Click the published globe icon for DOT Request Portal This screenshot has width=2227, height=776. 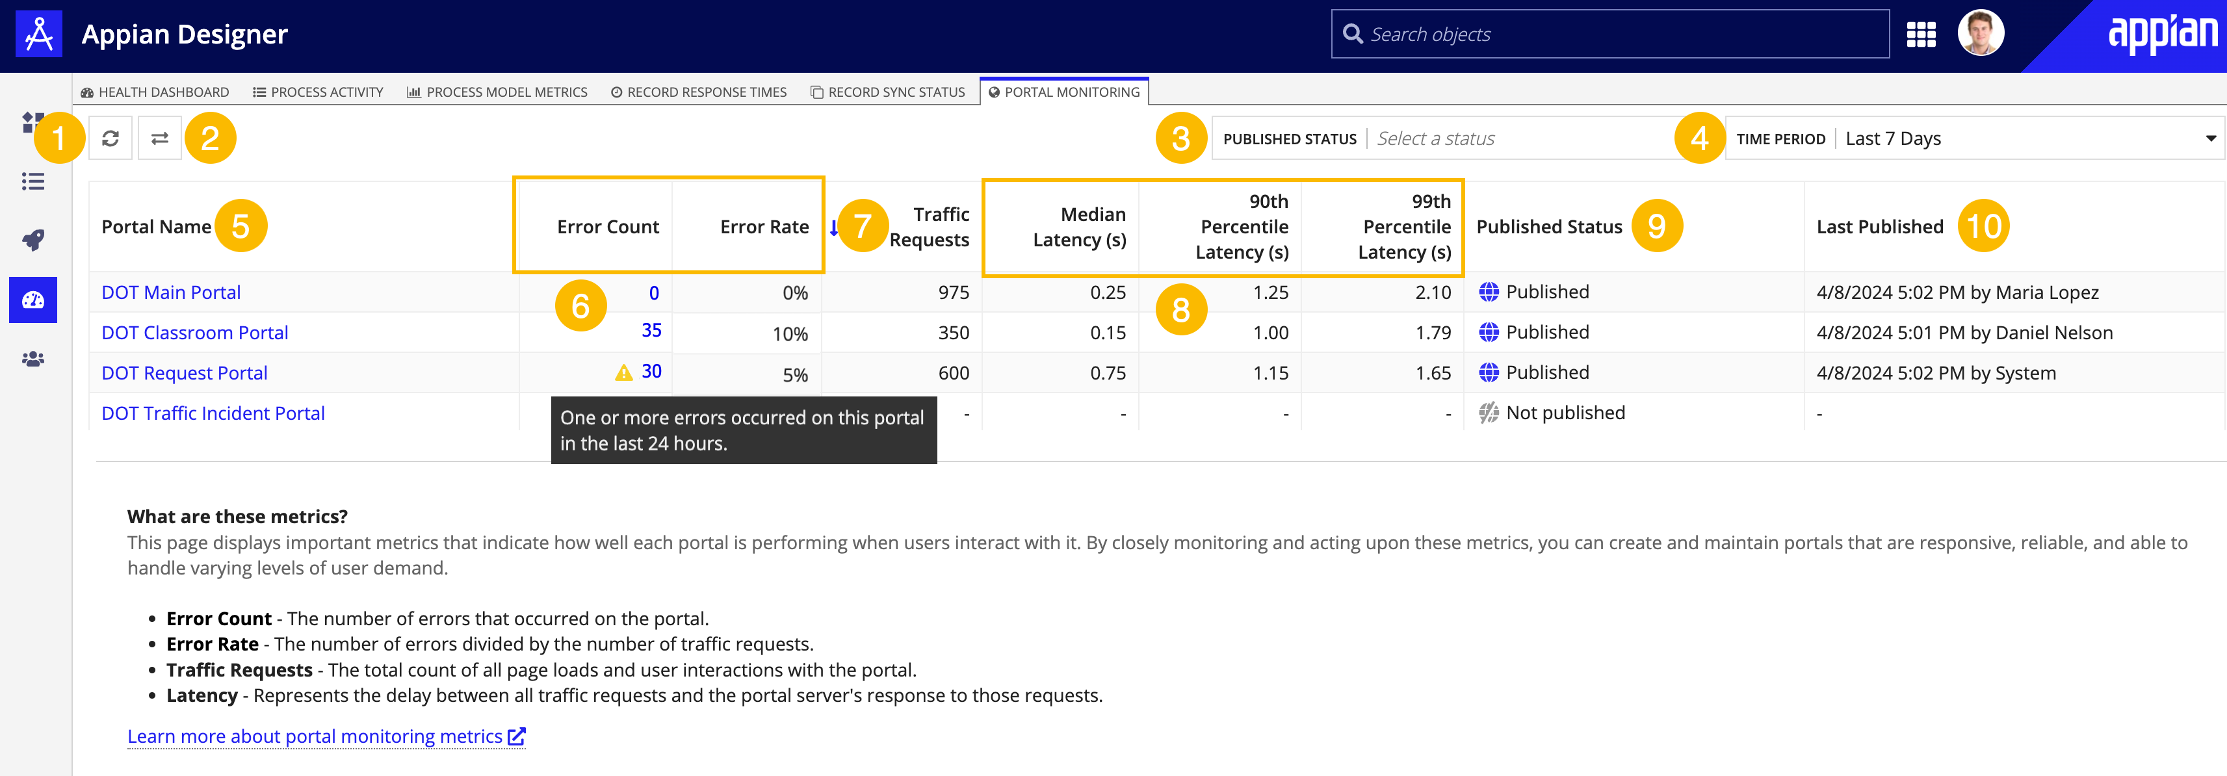[1488, 372]
